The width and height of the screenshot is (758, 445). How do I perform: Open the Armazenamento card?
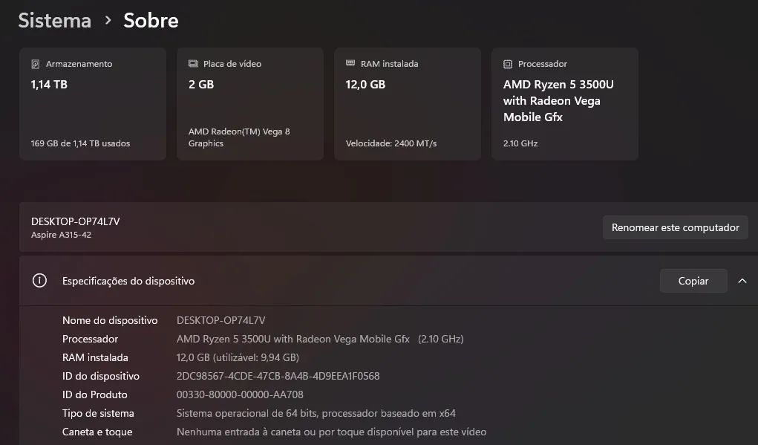coord(92,104)
